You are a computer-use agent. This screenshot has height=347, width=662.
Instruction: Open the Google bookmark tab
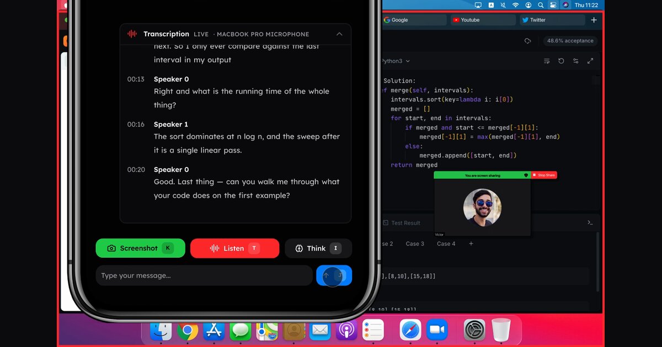(414, 20)
